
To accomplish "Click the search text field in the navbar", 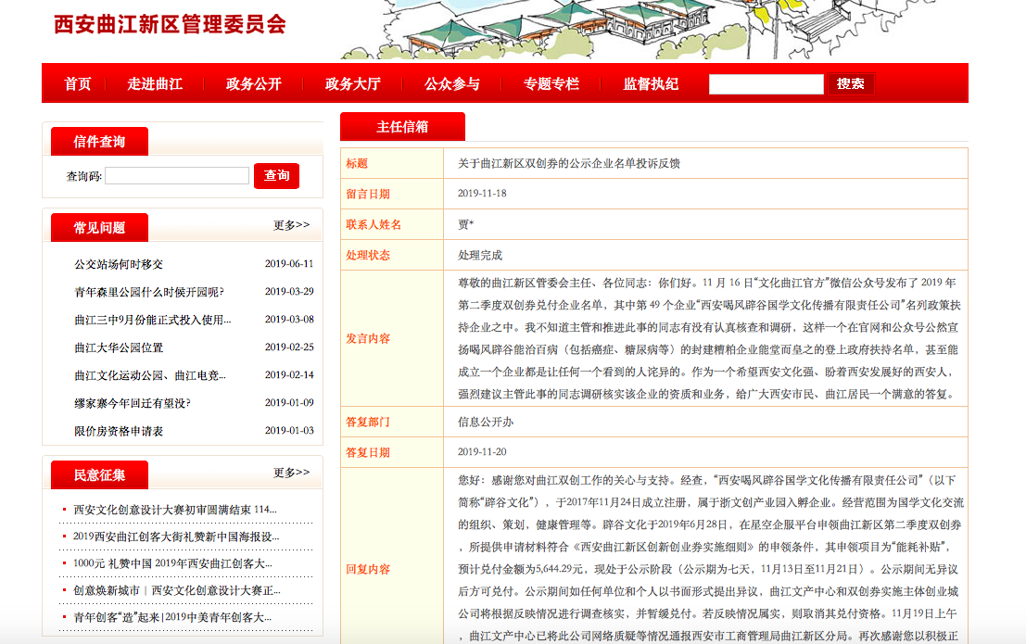I will [766, 84].
